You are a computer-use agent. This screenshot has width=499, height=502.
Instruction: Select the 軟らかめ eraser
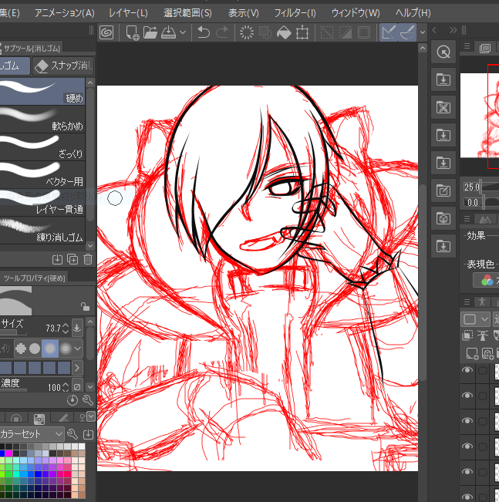pyautogui.click(x=42, y=119)
